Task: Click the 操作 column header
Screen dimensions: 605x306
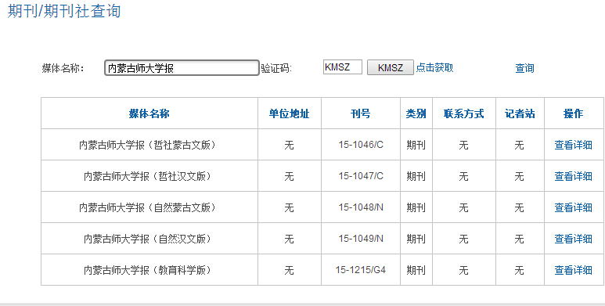Action: tap(574, 113)
